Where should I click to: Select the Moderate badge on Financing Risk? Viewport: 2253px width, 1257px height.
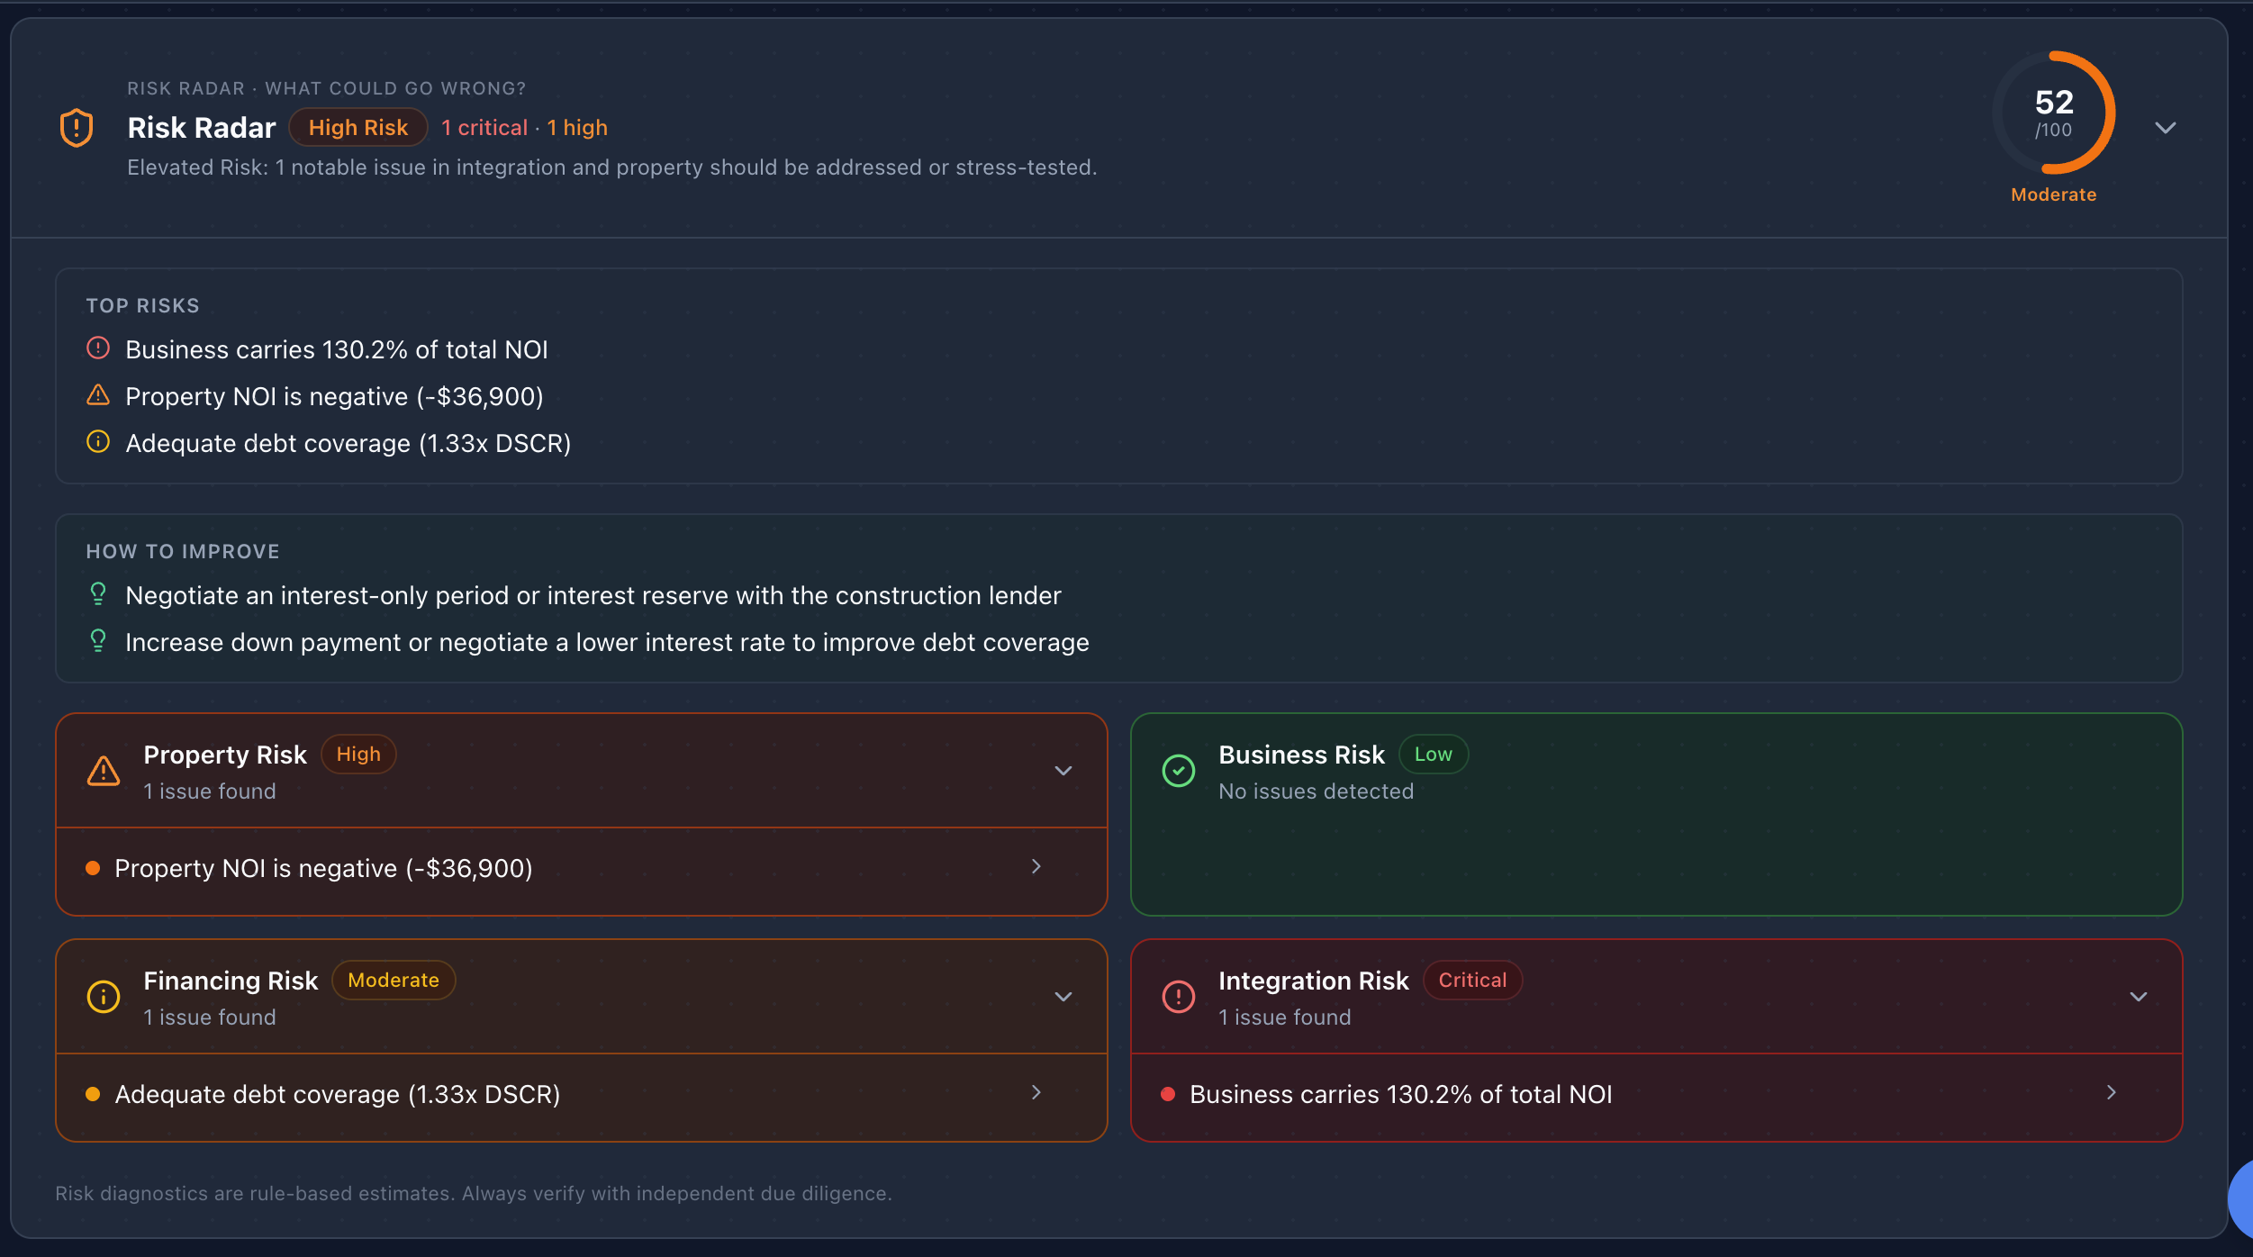393,980
